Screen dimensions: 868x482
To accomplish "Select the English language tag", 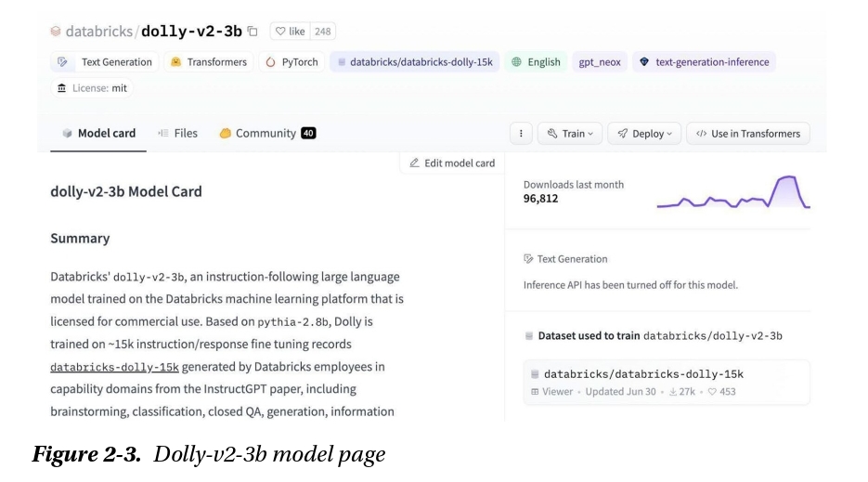I will coord(536,62).
